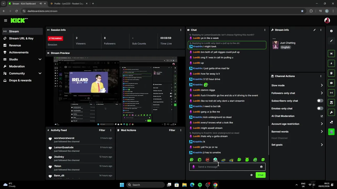This screenshot has height=189, width=337.
Task: Open the Achievements page
Action: 22,52
